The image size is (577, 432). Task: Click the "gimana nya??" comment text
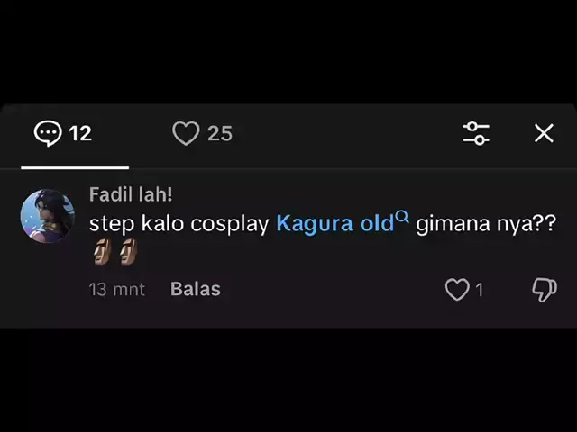pos(485,224)
